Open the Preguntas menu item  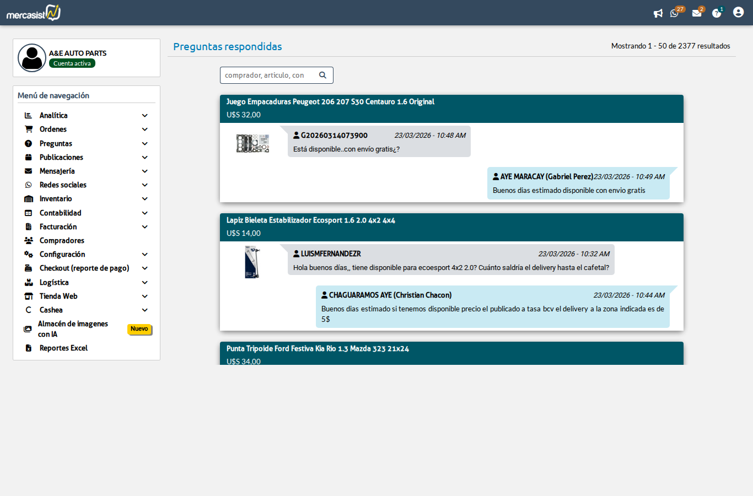(x=56, y=144)
